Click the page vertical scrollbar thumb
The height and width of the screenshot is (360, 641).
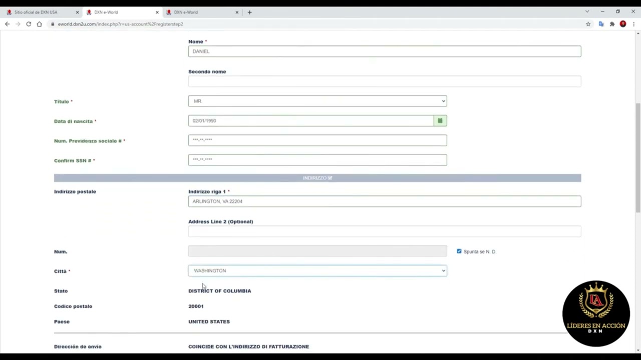638,157
